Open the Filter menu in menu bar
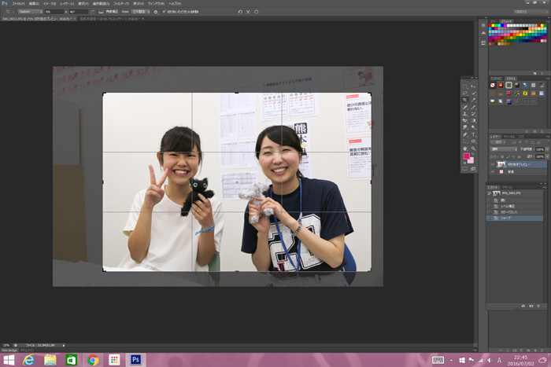Image resolution: width=551 pixels, height=367 pixels. coord(120,3)
